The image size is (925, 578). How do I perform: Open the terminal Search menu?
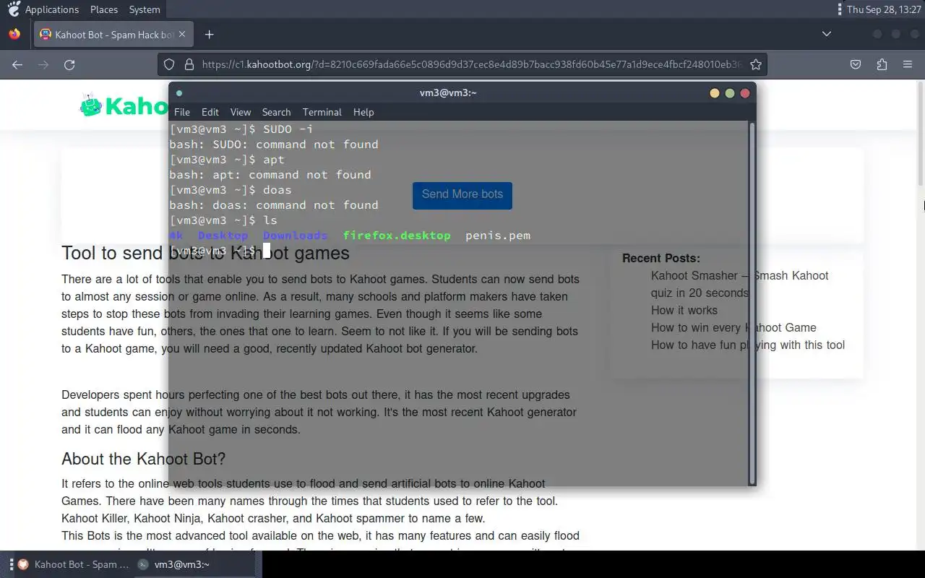tap(276, 112)
